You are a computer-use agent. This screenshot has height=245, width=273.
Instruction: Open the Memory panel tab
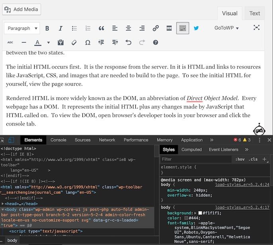(x=164, y=140)
